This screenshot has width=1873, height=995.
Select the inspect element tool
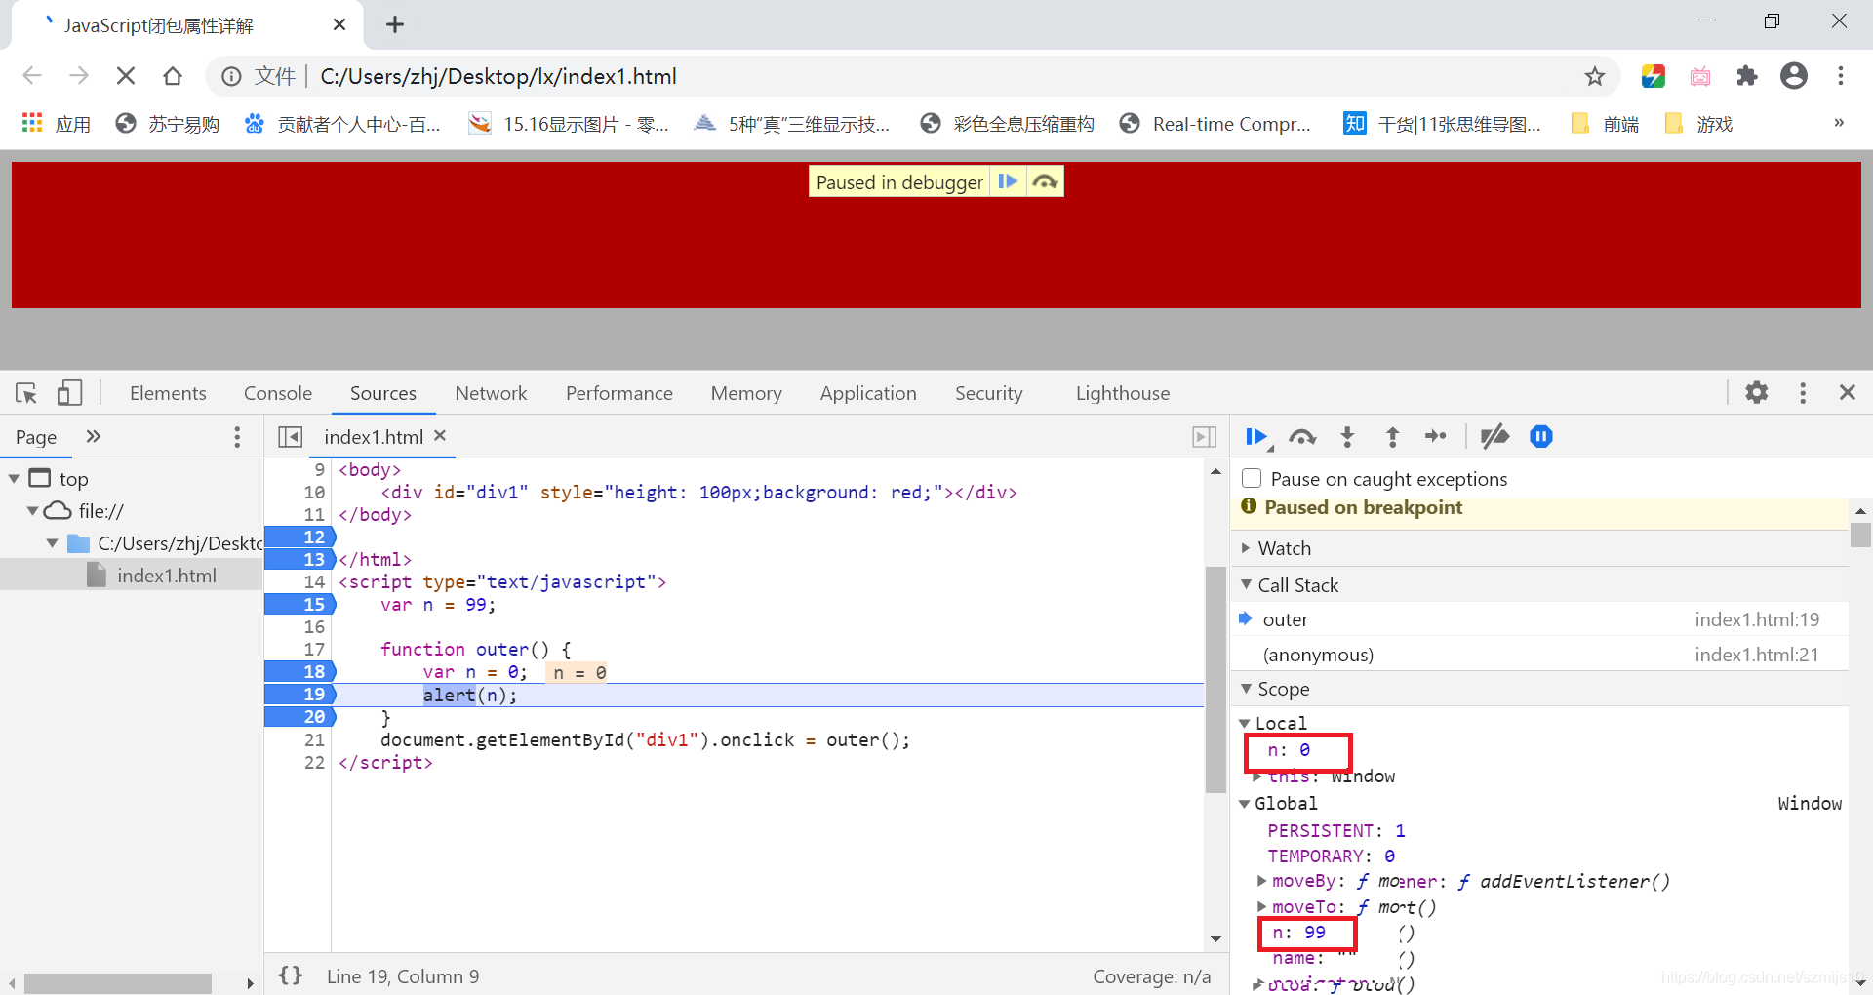click(x=26, y=393)
